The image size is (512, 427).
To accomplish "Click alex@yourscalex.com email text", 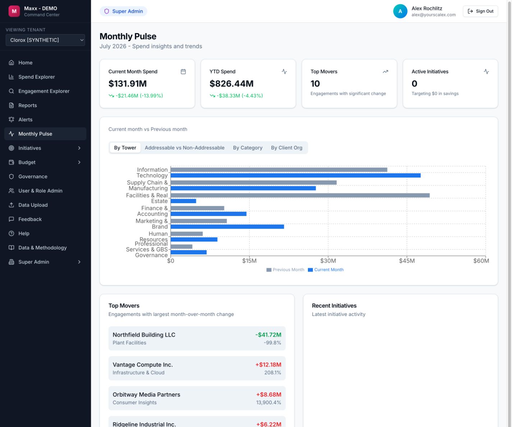I will coord(434,15).
